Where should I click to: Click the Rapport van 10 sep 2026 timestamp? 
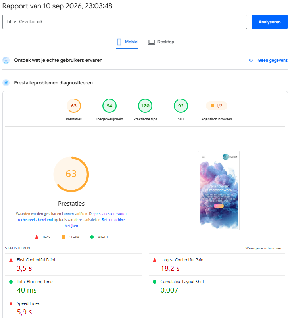tap(57, 6)
